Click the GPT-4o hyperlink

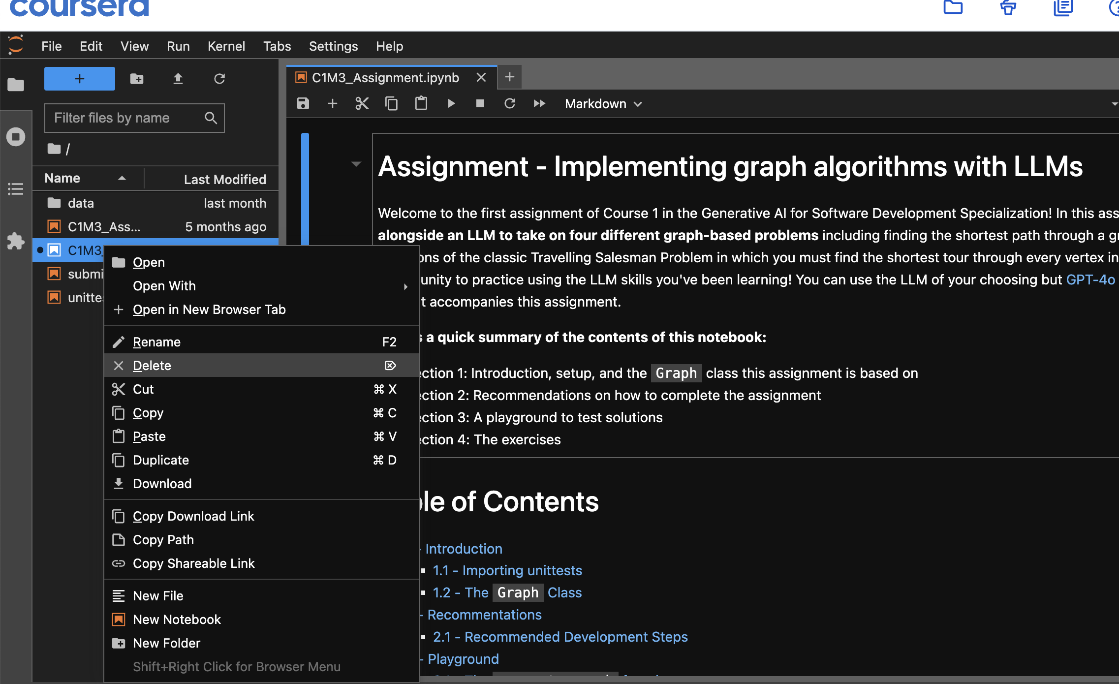click(1090, 280)
